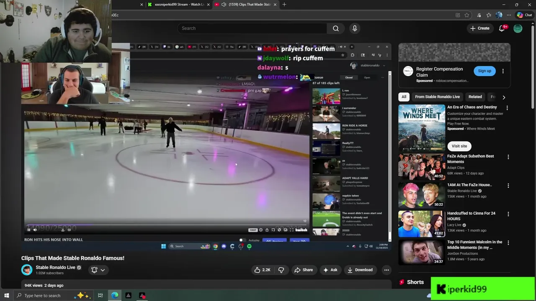536x301 pixels.
Task: Click Stable Ronaldo Live channel name
Action: 55,268
